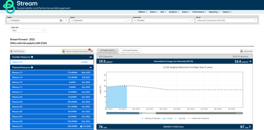Remove the All Owners tag

(72, 21)
